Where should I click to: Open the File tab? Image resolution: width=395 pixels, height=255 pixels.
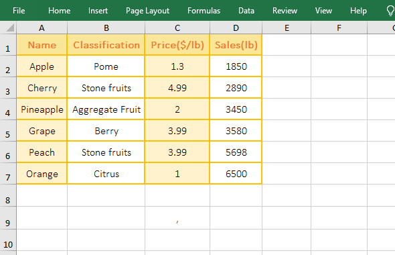(19, 11)
